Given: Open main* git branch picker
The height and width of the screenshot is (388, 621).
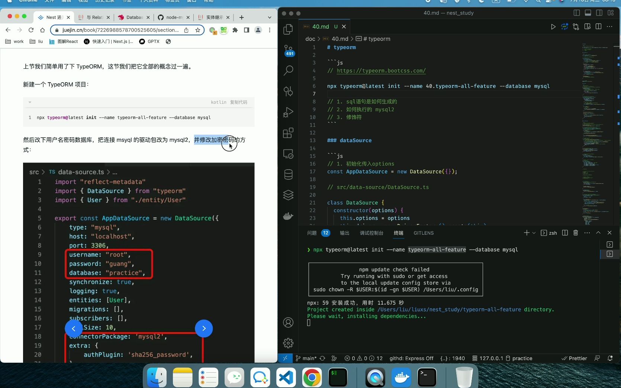Looking at the screenshot, I should pyautogui.click(x=306, y=358).
